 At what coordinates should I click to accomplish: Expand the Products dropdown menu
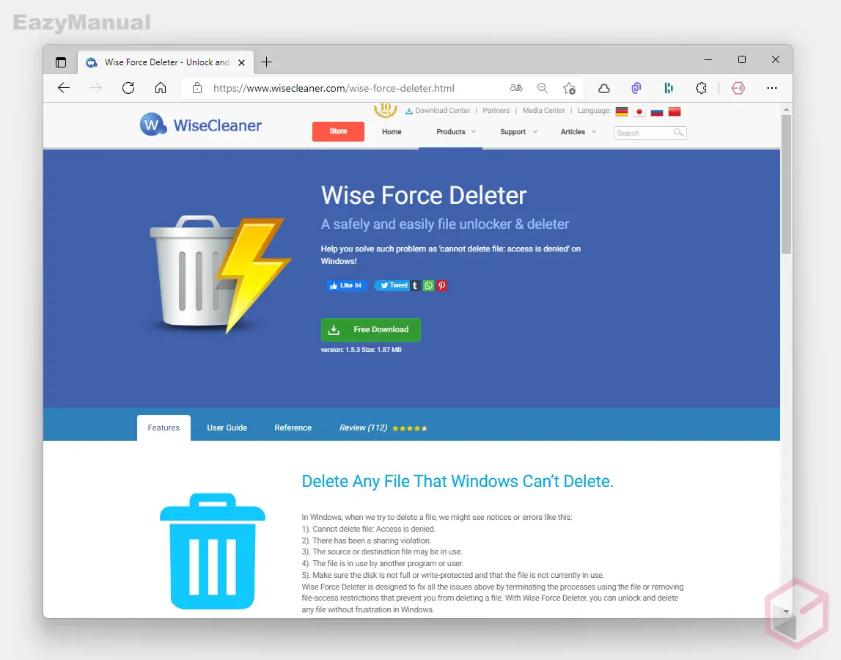pos(455,132)
